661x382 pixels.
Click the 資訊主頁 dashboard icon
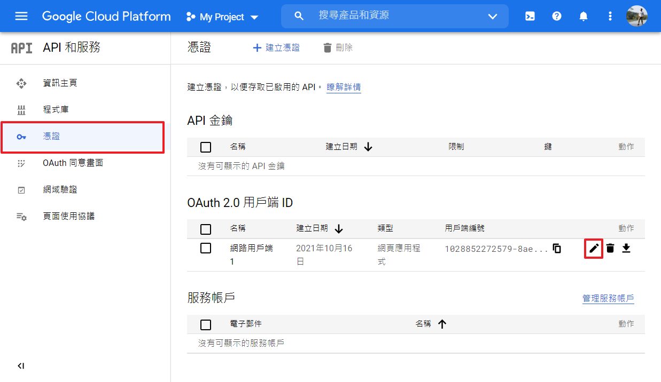[21, 83]
